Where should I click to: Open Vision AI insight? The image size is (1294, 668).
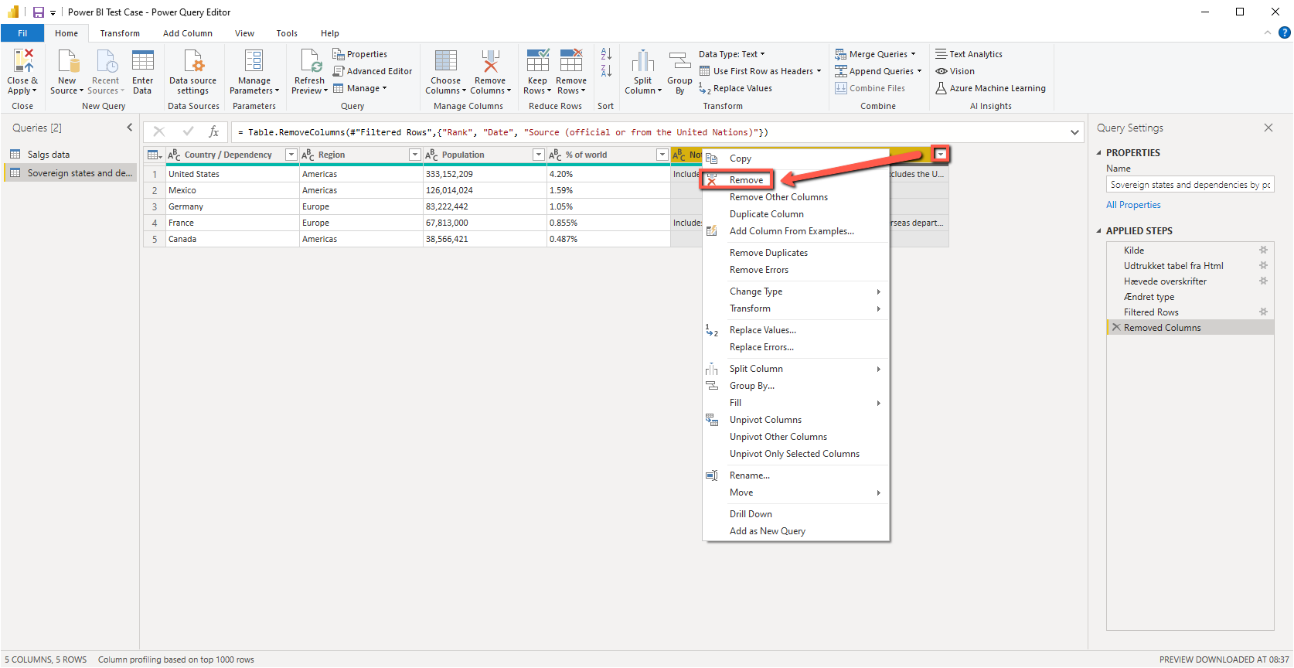pyautogui.click(x=955, y=71)
